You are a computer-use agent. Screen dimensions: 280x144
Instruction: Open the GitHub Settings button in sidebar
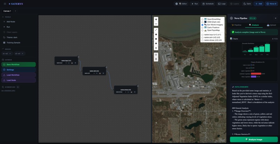[18, 70]
